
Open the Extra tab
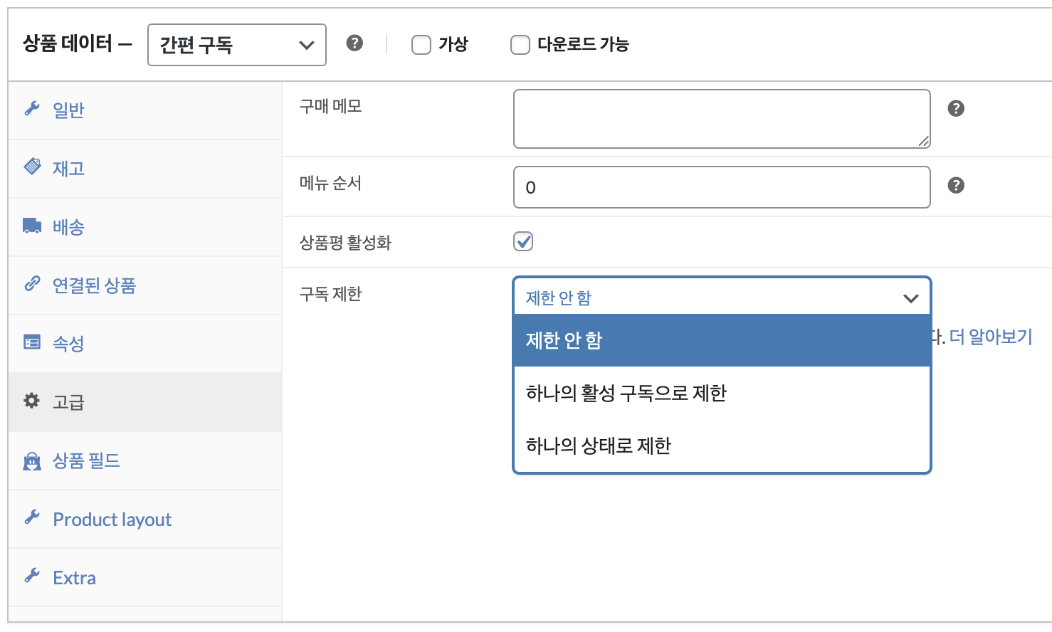(145, 577)
